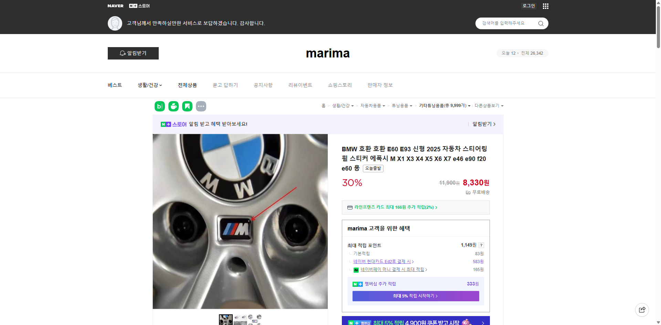Open the 네이버 현대카드 Ed2 결제 link
The height and width of the screenshot is (325, 661).
point(382,261)
